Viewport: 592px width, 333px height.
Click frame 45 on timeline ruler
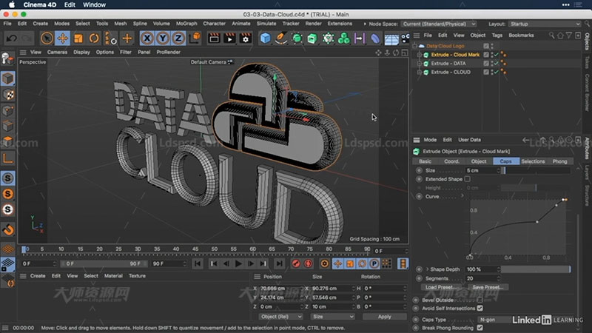195,249
